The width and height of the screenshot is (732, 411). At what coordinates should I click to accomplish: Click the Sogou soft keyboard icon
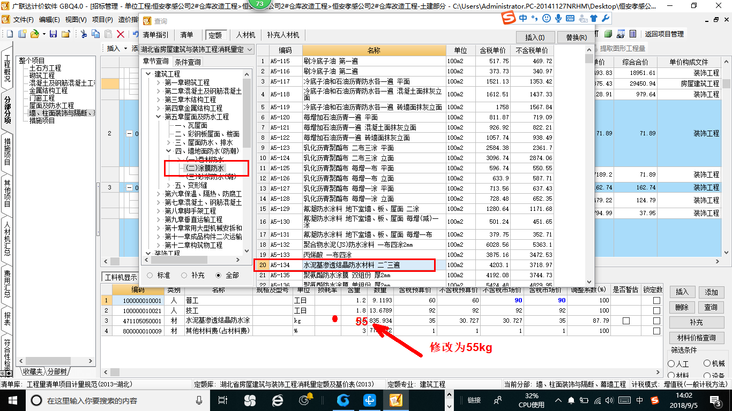(x=570, y=19)
